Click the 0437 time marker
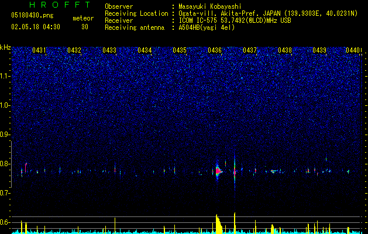 (250, 50)
